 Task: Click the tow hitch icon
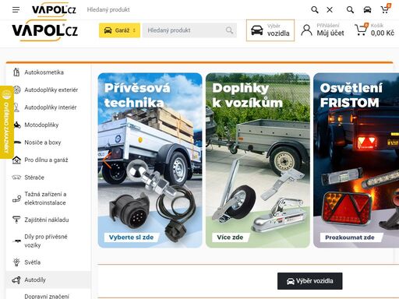click(16, 199)
